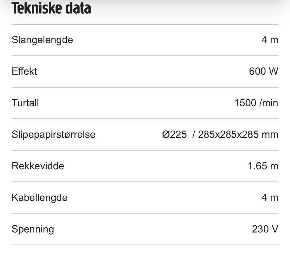The image size is (290, 265).
Task: Click the 1.65 m value
Action: point(263,166)
